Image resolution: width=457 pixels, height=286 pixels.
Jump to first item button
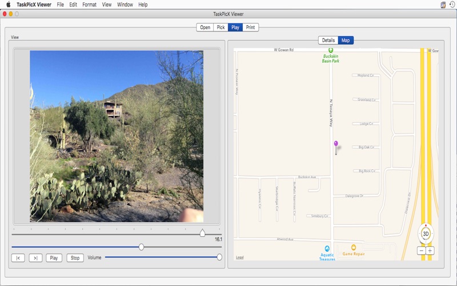coord(18,258)
